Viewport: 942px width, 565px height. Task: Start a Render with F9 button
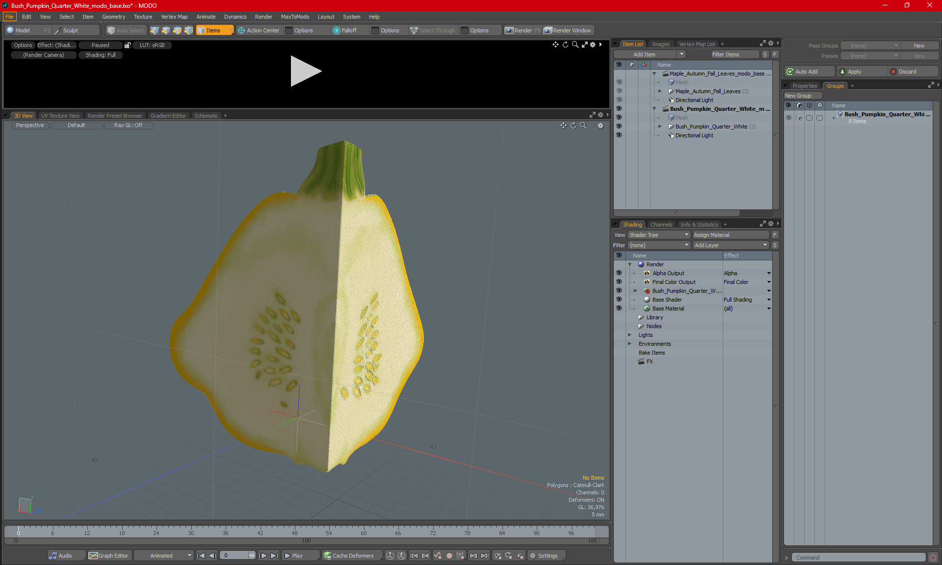523,30
